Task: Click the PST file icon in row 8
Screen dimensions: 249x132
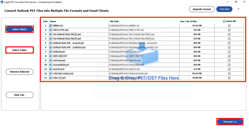Action: pyautogui.click(x=51, y=56)
